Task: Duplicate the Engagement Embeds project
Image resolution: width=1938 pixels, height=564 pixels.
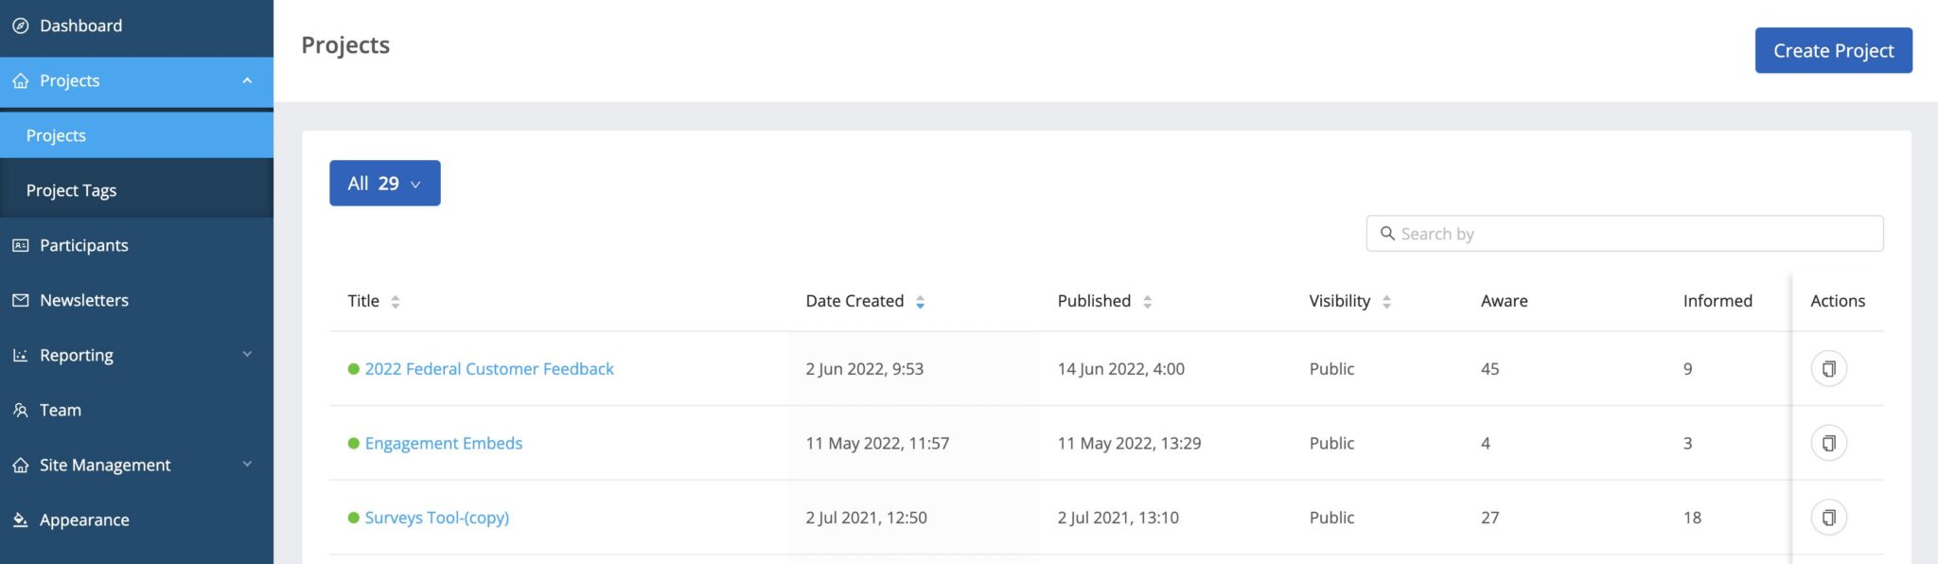Action: 1828,442
